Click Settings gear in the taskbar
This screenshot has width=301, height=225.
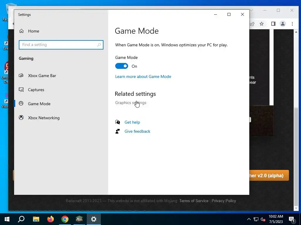pyautogui.click(x=94, y=219)
